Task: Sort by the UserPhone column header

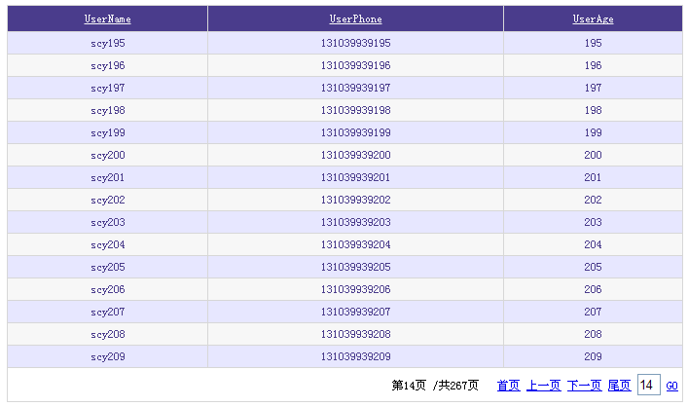Action: 355,18
